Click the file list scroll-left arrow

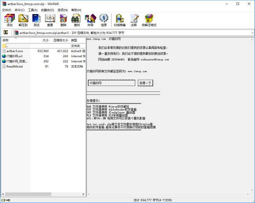3,194
